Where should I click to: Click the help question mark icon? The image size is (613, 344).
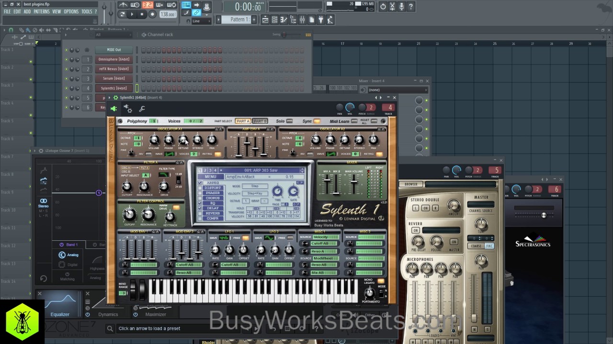pyautogui.click(x=411, y=7)
